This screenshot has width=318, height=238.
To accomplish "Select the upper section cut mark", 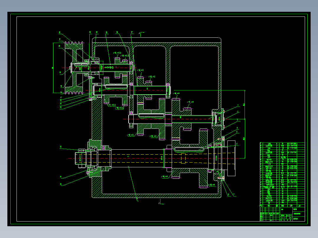I will coord(142,34).
